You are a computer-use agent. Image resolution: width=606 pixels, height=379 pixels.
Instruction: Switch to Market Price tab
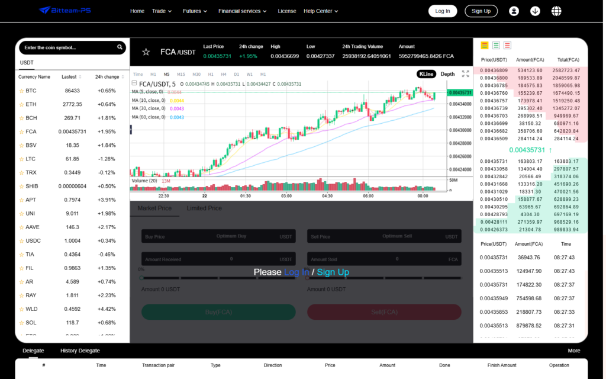click(x=154, y=208)
